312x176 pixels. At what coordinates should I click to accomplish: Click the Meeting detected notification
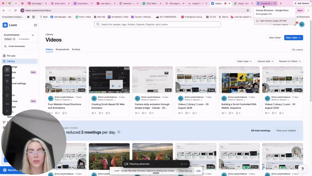click(156, 164)
